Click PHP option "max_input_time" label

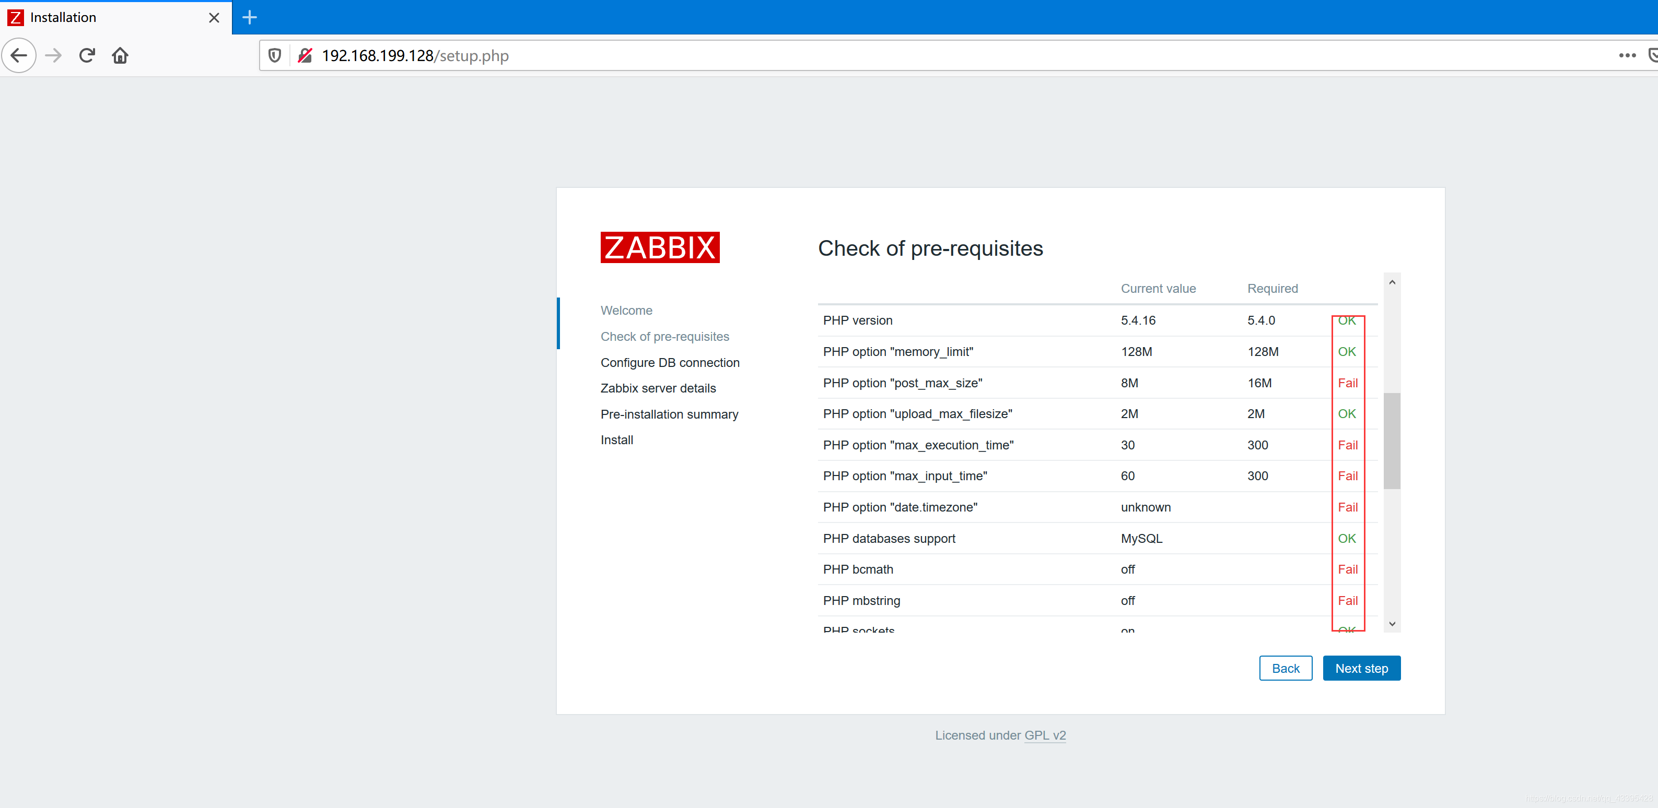click(x=905, y=476)
